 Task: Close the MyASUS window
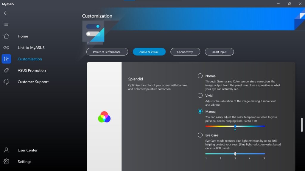[x=300, y=4]
